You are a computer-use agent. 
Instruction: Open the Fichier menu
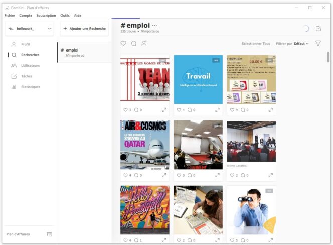[x=10, y=15]
